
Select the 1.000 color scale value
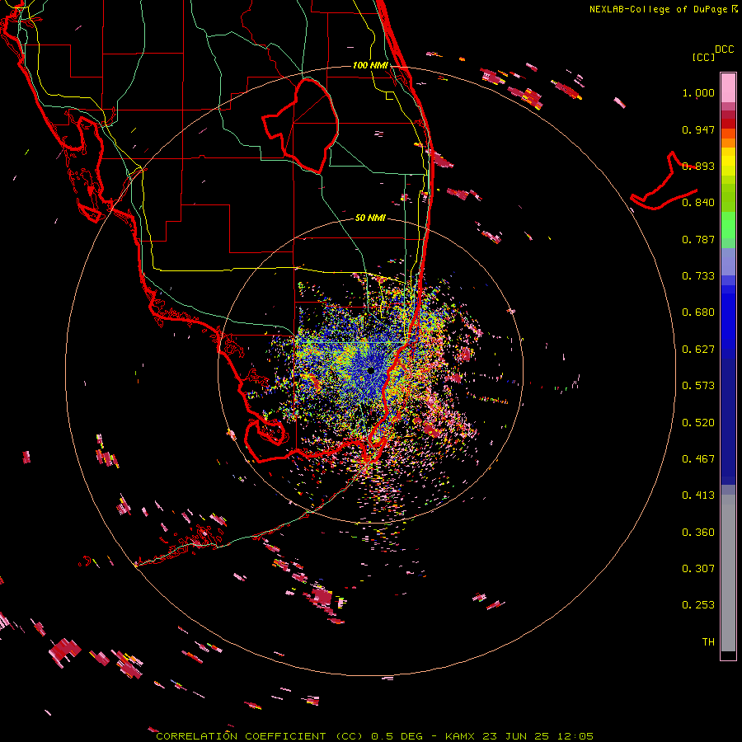[x=698, y=92]
